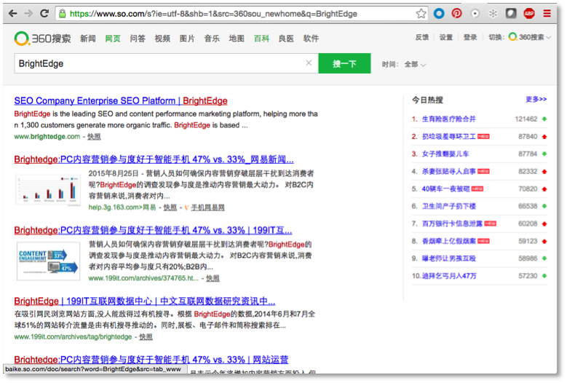Screen dimensions: 567x383
Task: Click 更多>> in 今日热搜 panel
Action: pyautogui.click(x=536, y=99)
